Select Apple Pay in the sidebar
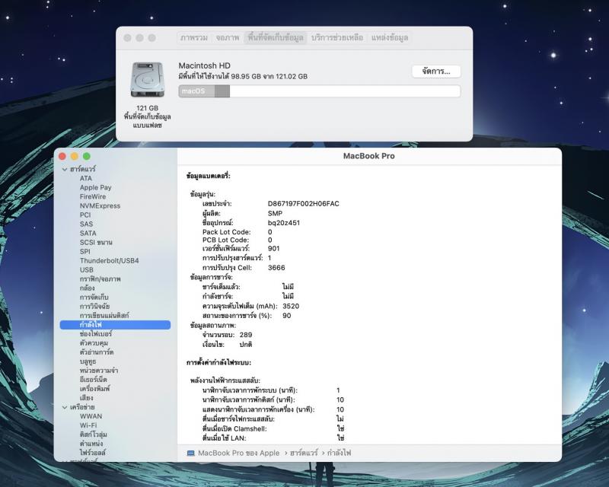The height and width of the screenshot is (487, 609). (95, 187)
